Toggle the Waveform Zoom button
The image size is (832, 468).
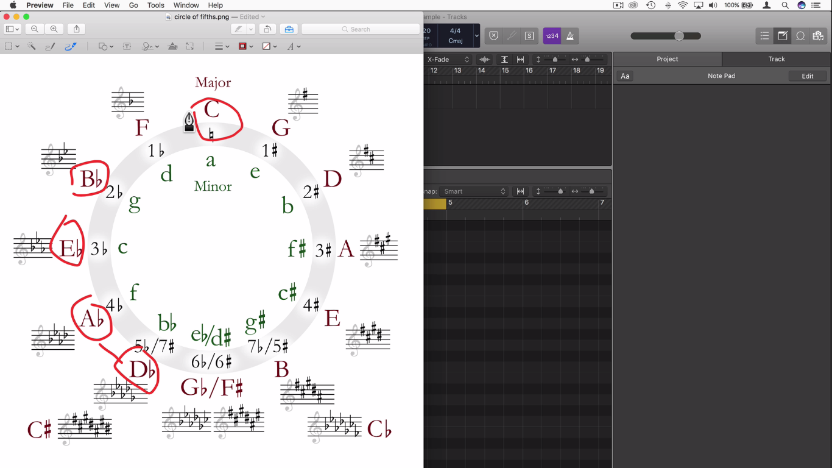(x=485, y=59)
